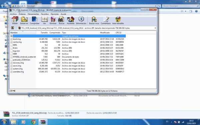Click the Action Center flag tray icon
The image size is (200, 125).
pyautogui.click(x=175, y=122)
